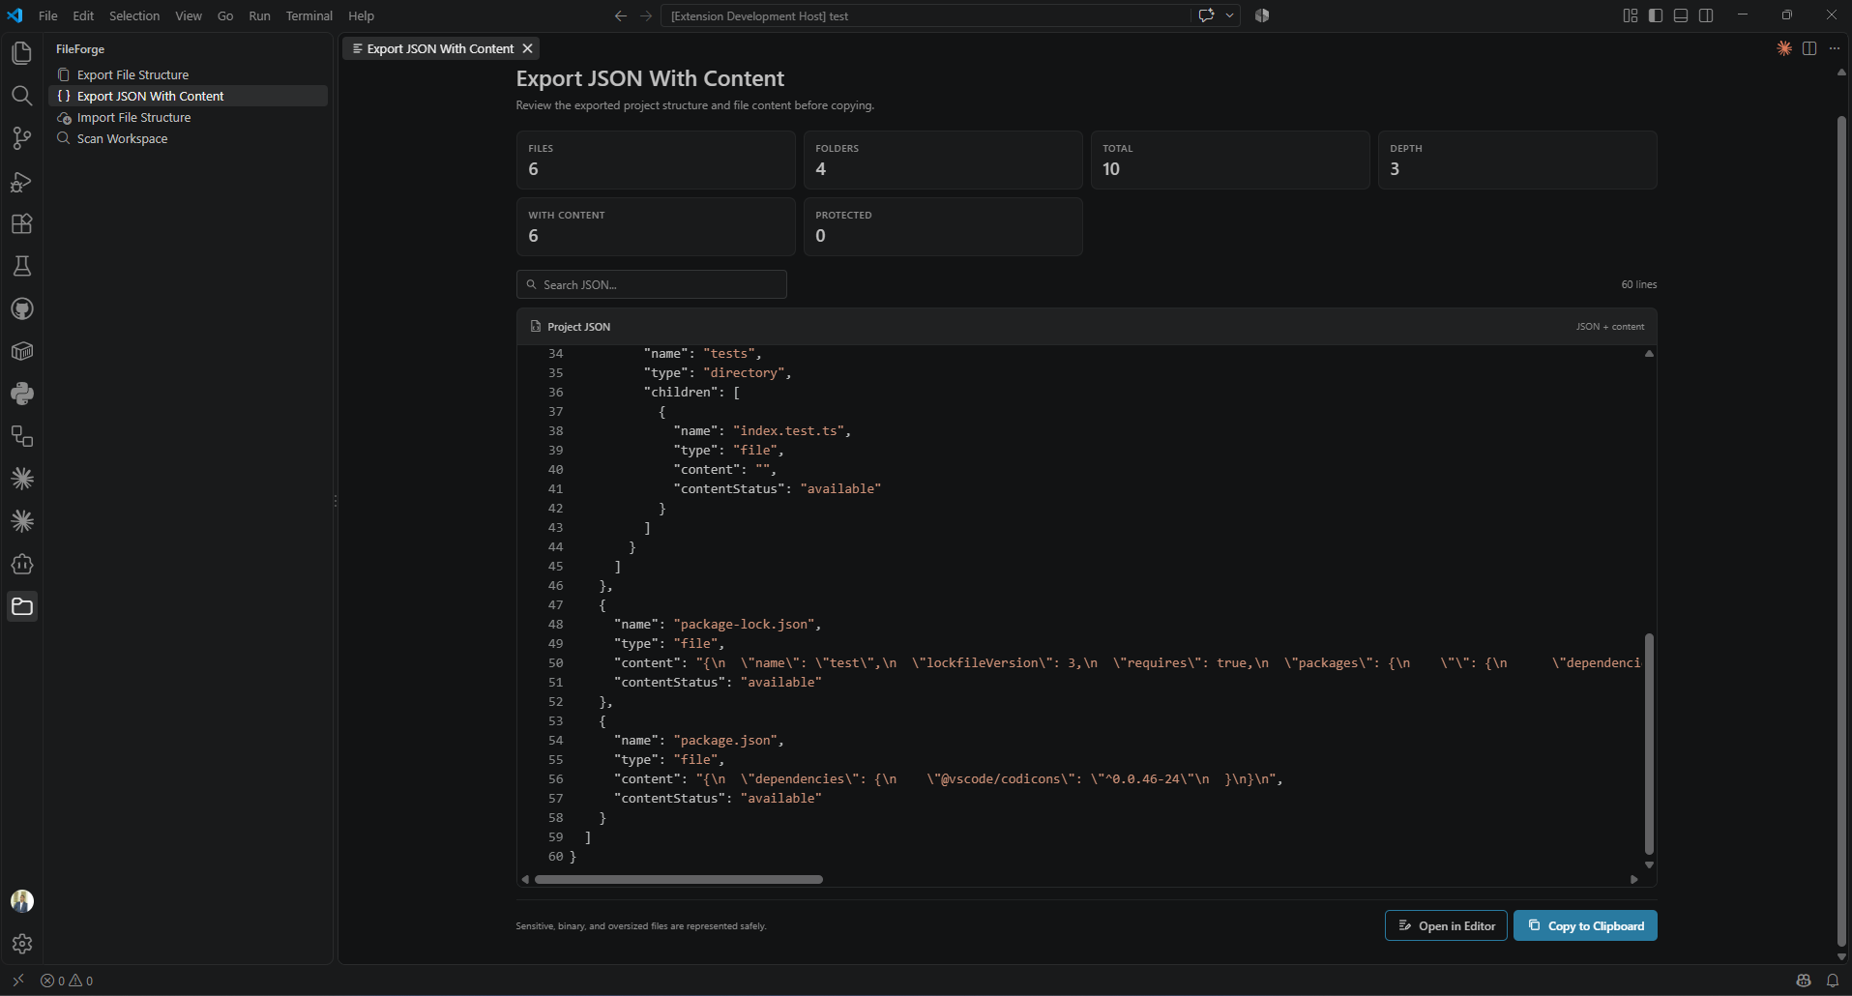Open the FileForge folder view in activity bar
The width and height of the screenshot is (1852, 996).
coord(21,606)
